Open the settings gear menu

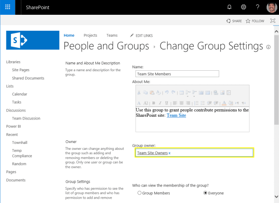coord(244,7)
